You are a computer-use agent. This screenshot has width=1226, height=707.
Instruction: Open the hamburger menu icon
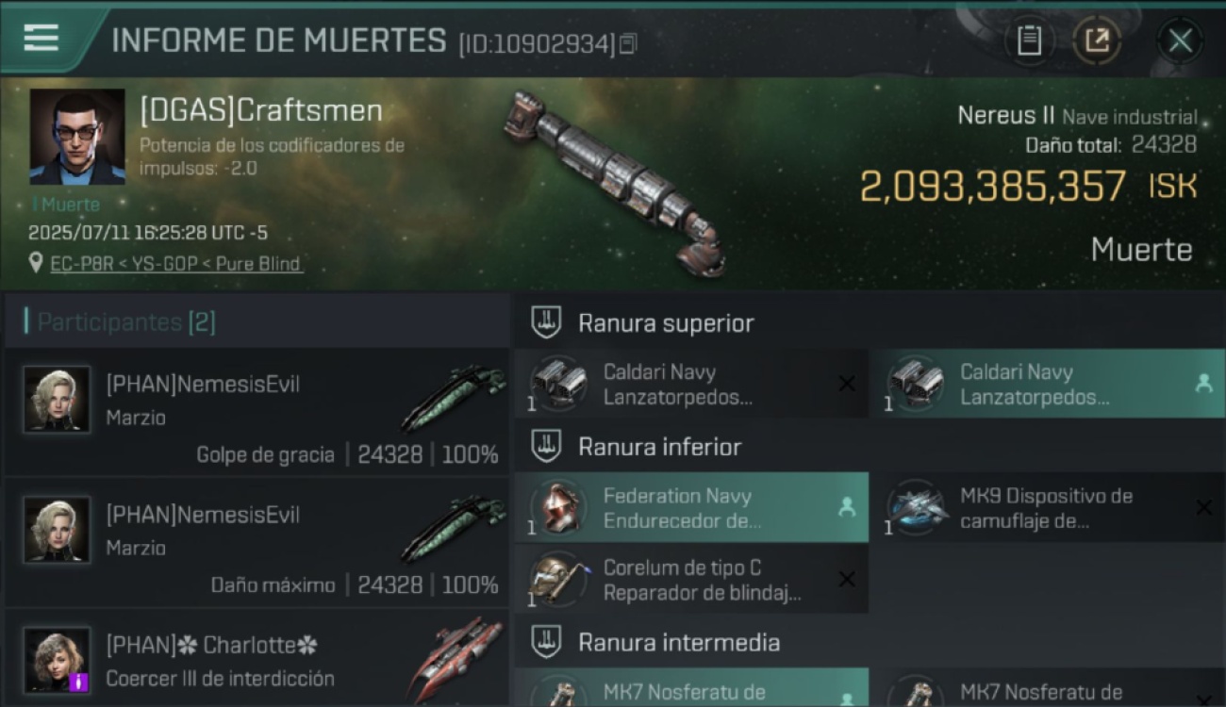(41, 38)
